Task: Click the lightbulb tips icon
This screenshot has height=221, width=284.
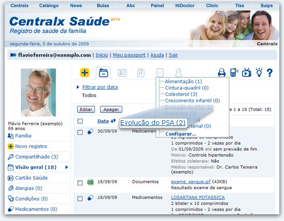Action: click(x=259, y=72)
